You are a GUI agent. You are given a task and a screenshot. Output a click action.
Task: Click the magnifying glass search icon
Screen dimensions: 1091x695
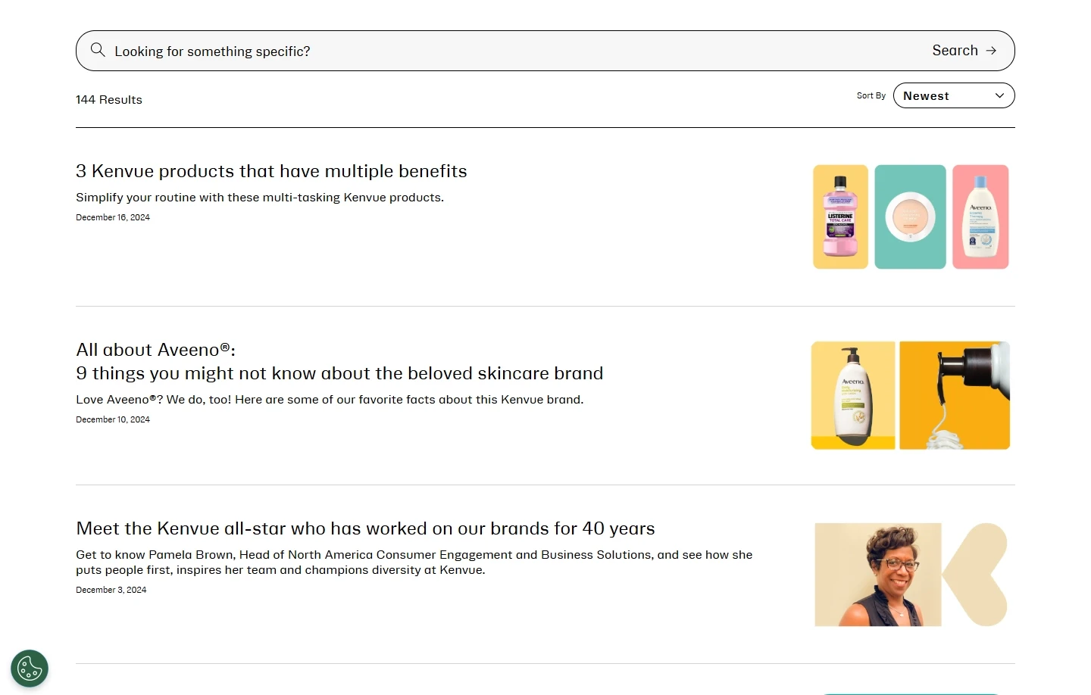point(98,50)
